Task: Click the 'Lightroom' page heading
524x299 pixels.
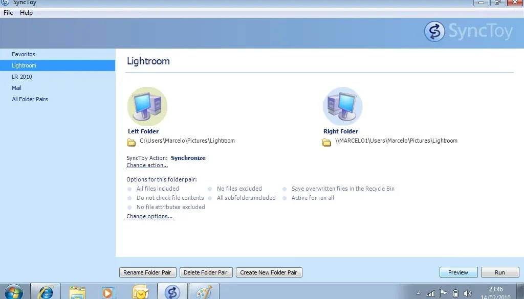Action: [148, 61]
